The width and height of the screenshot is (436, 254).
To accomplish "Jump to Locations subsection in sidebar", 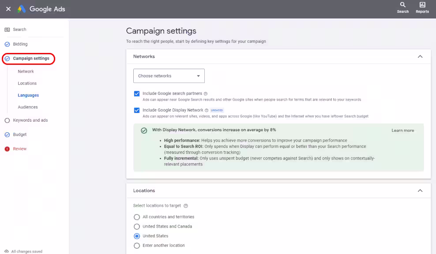I will pyautogui.click(x=27, y=83).
